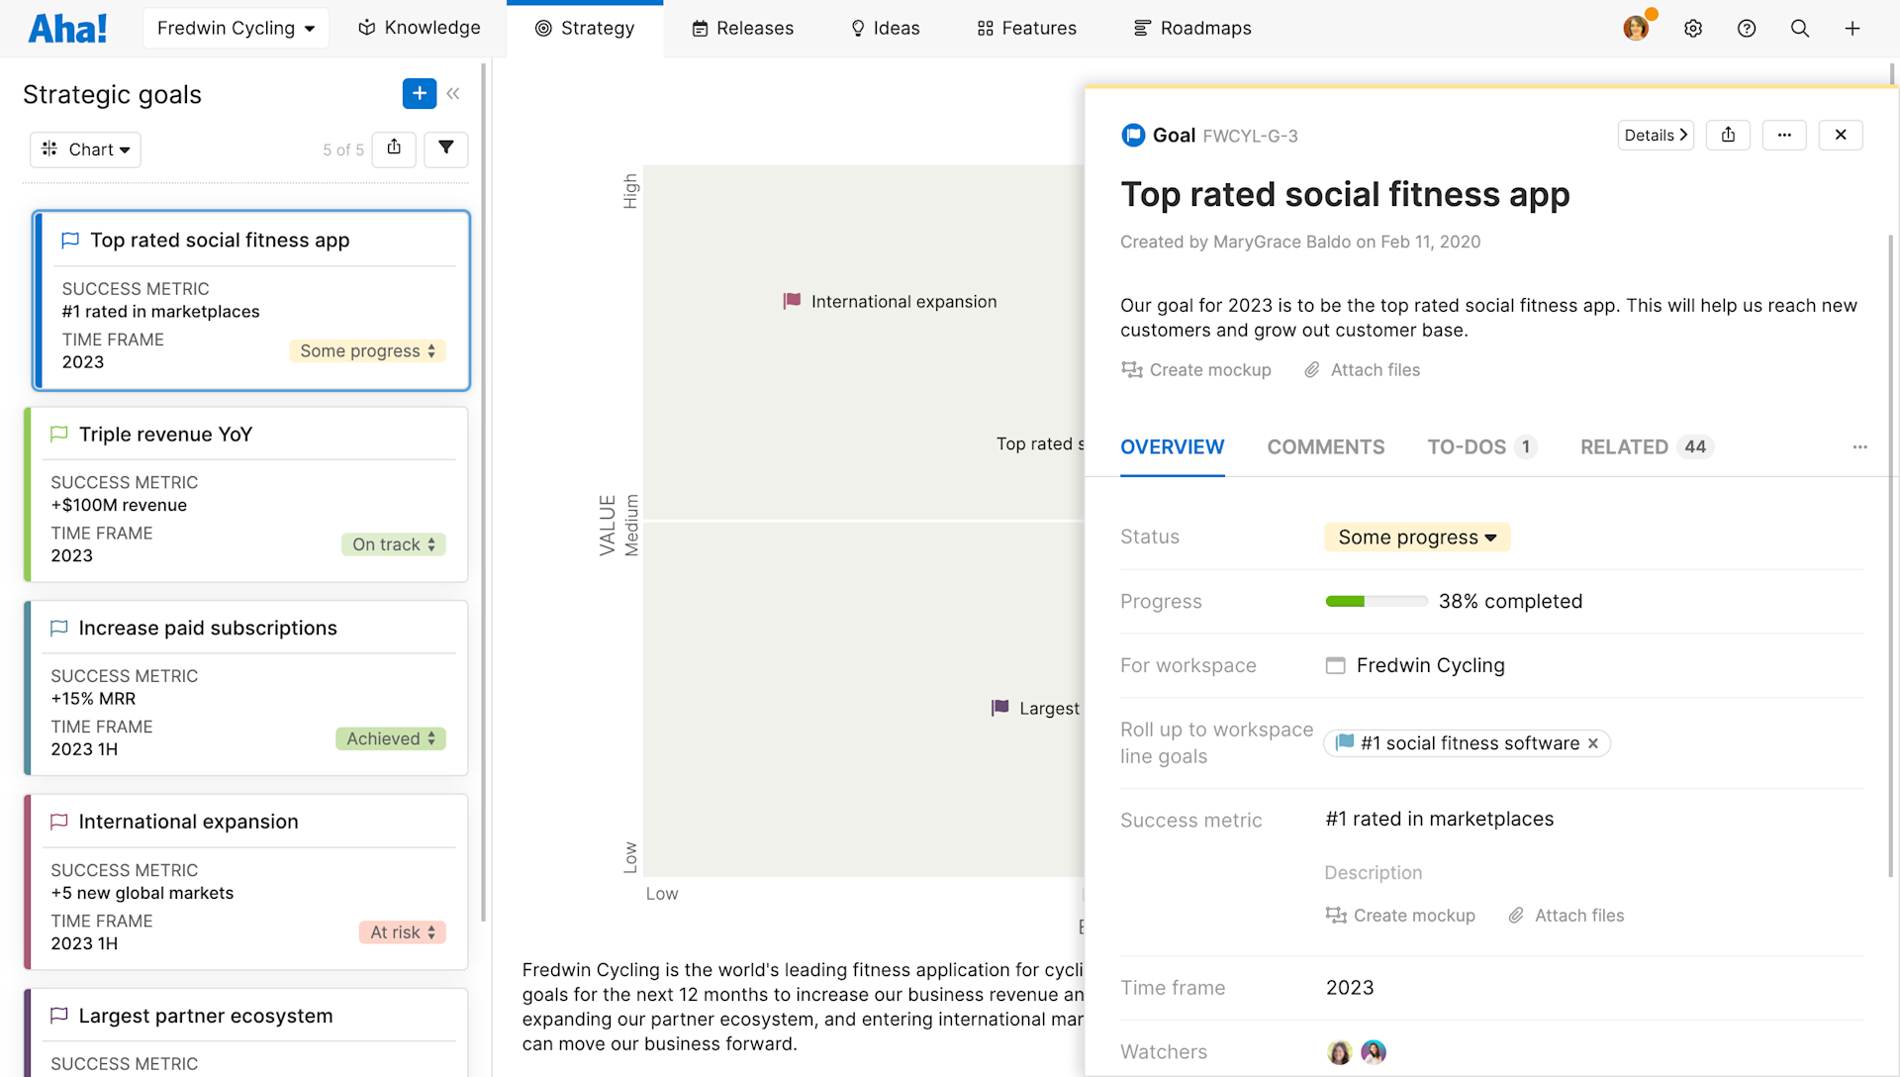Open the more options ellipsis in goal drawer
The width and height of the screenshot is (1900, 1077).
1784,135
